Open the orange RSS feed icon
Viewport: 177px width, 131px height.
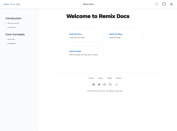[x=117, y=84]
